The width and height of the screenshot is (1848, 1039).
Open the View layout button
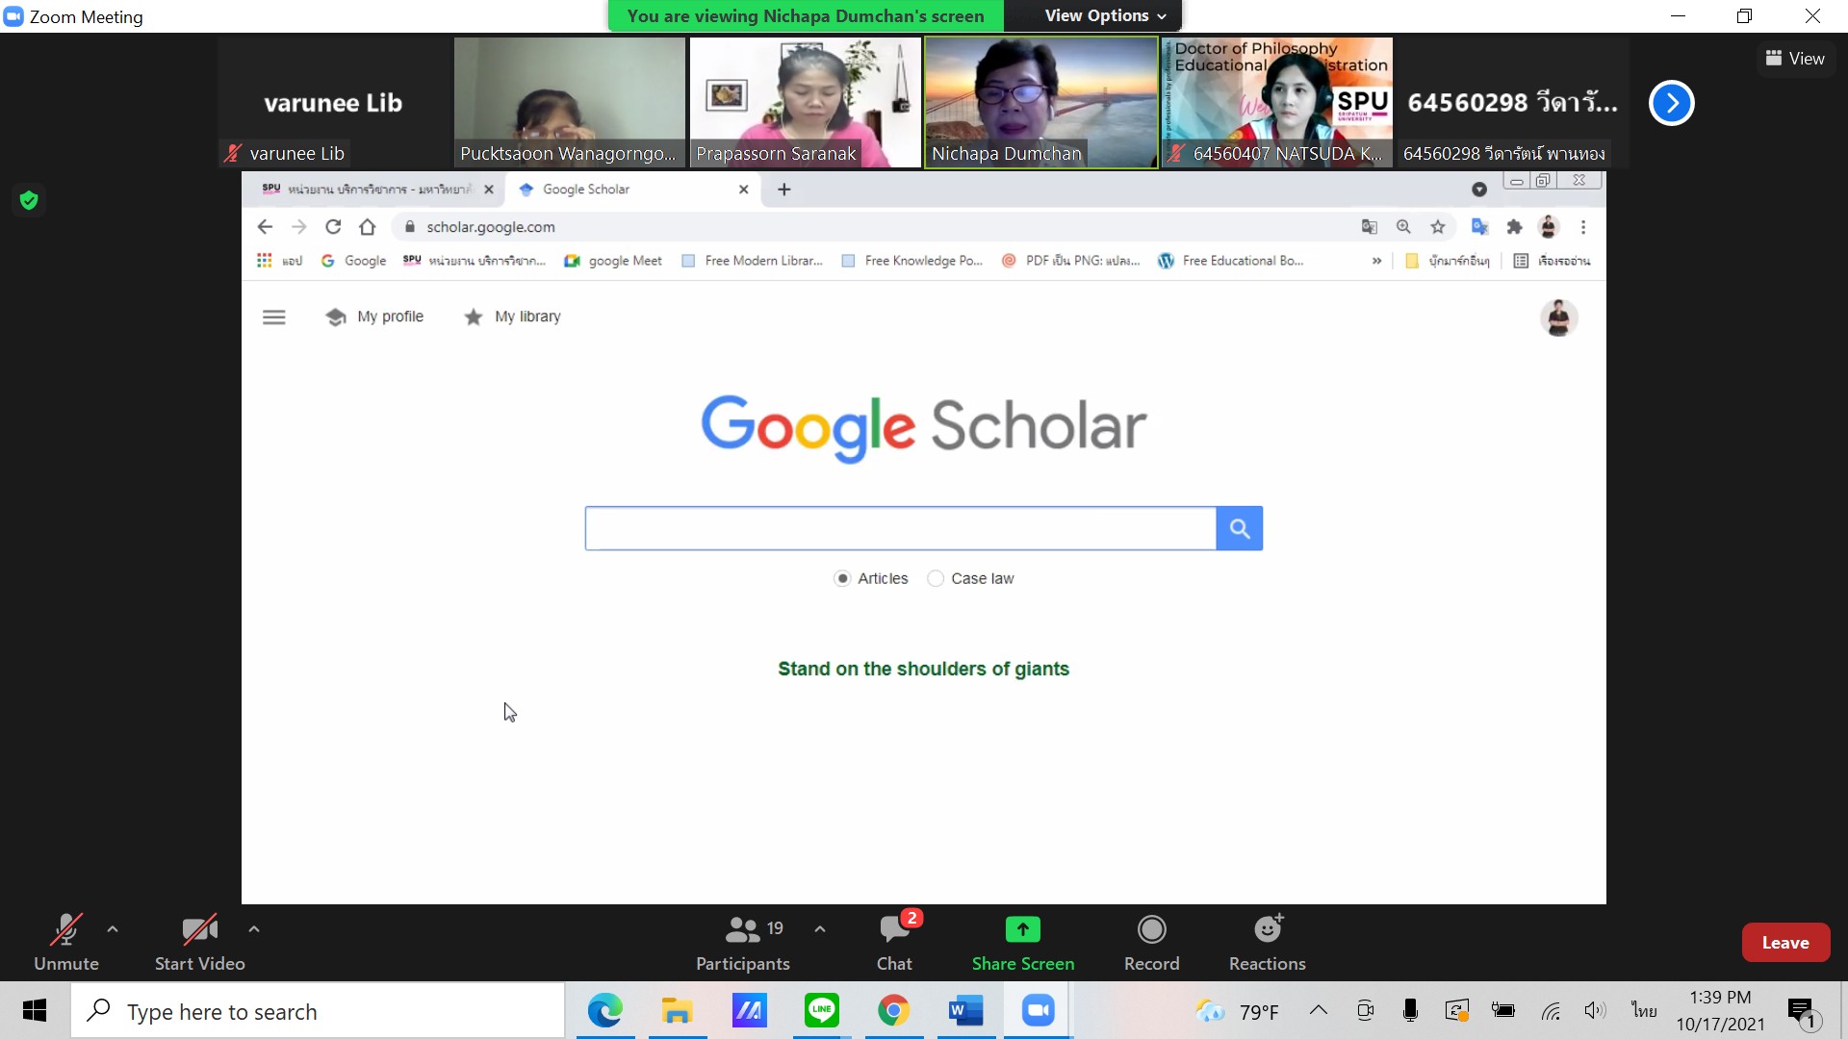coord(1795,59)
